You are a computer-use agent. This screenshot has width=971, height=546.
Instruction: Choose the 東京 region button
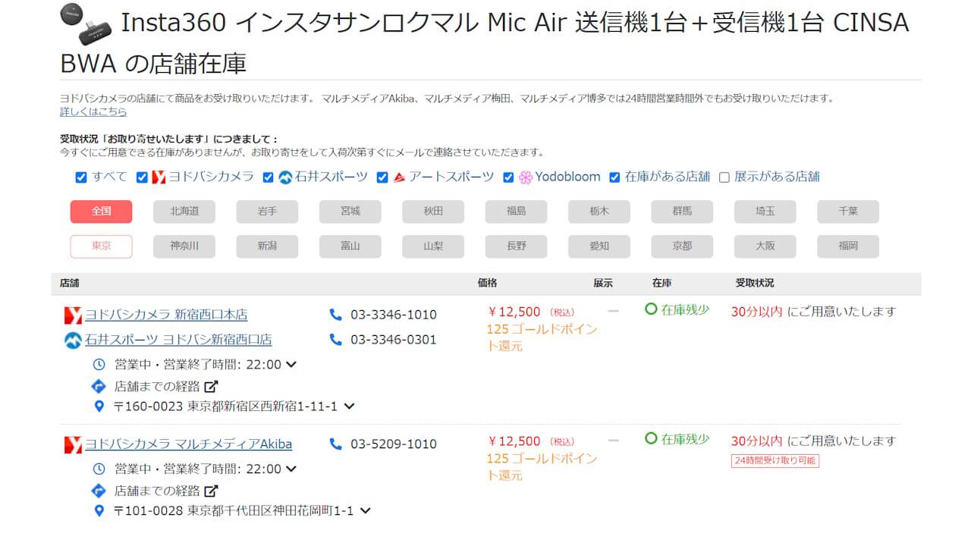pos(101,246)
